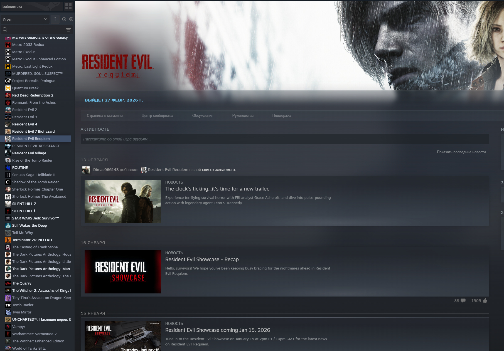Select Red Dead Redemption 2 in game list
Viewport: 504px width, 351px height.
pos(33,95)
